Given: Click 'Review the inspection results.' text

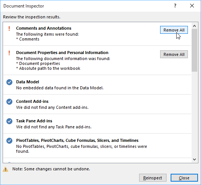Looking at the screenshot, I should click(31, 17).
